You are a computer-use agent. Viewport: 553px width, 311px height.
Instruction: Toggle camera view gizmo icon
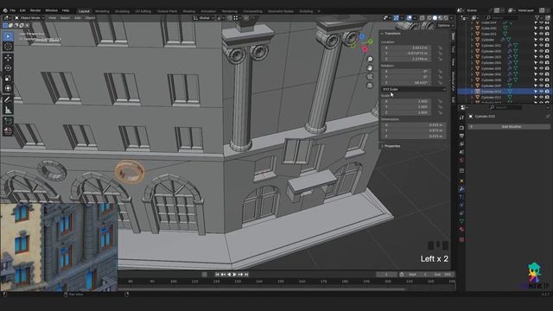pyautogui.click(x=370, y=77)
